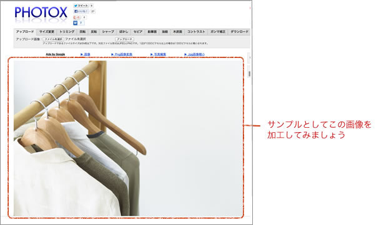
Task: Click the アップロード submit button
Action: (x=124, y=39)
